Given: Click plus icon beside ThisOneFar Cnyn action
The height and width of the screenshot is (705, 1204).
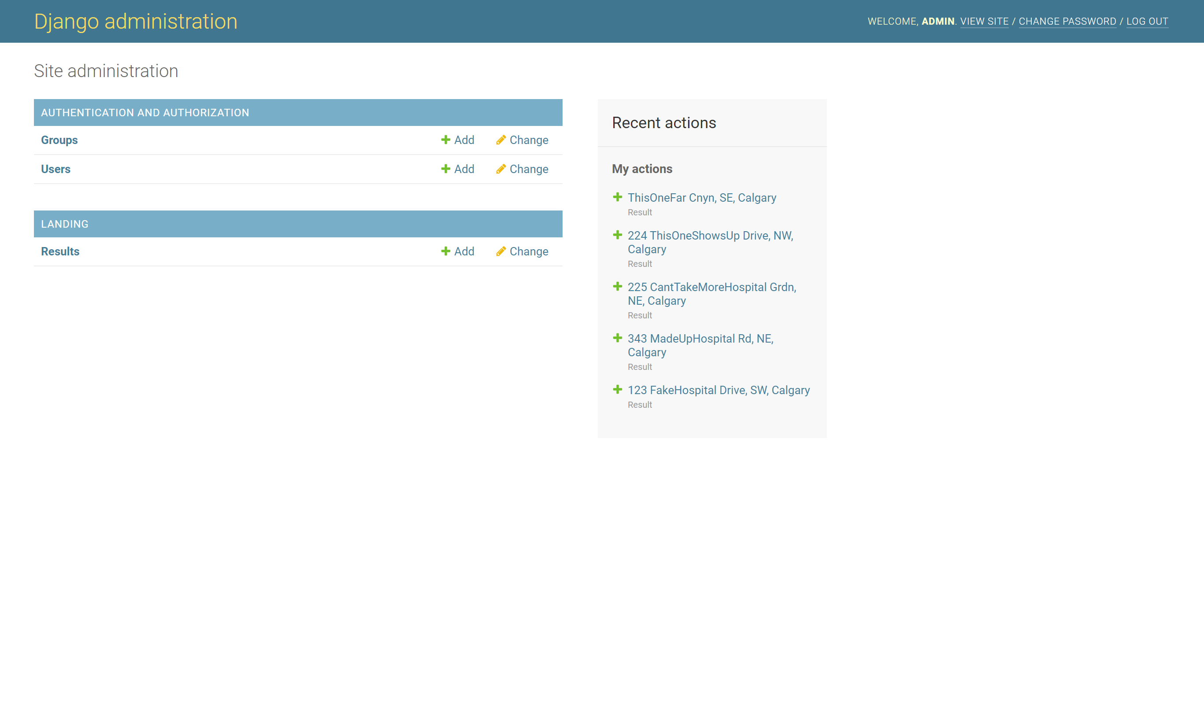Looking at the screenshot, I should [617, 197].
